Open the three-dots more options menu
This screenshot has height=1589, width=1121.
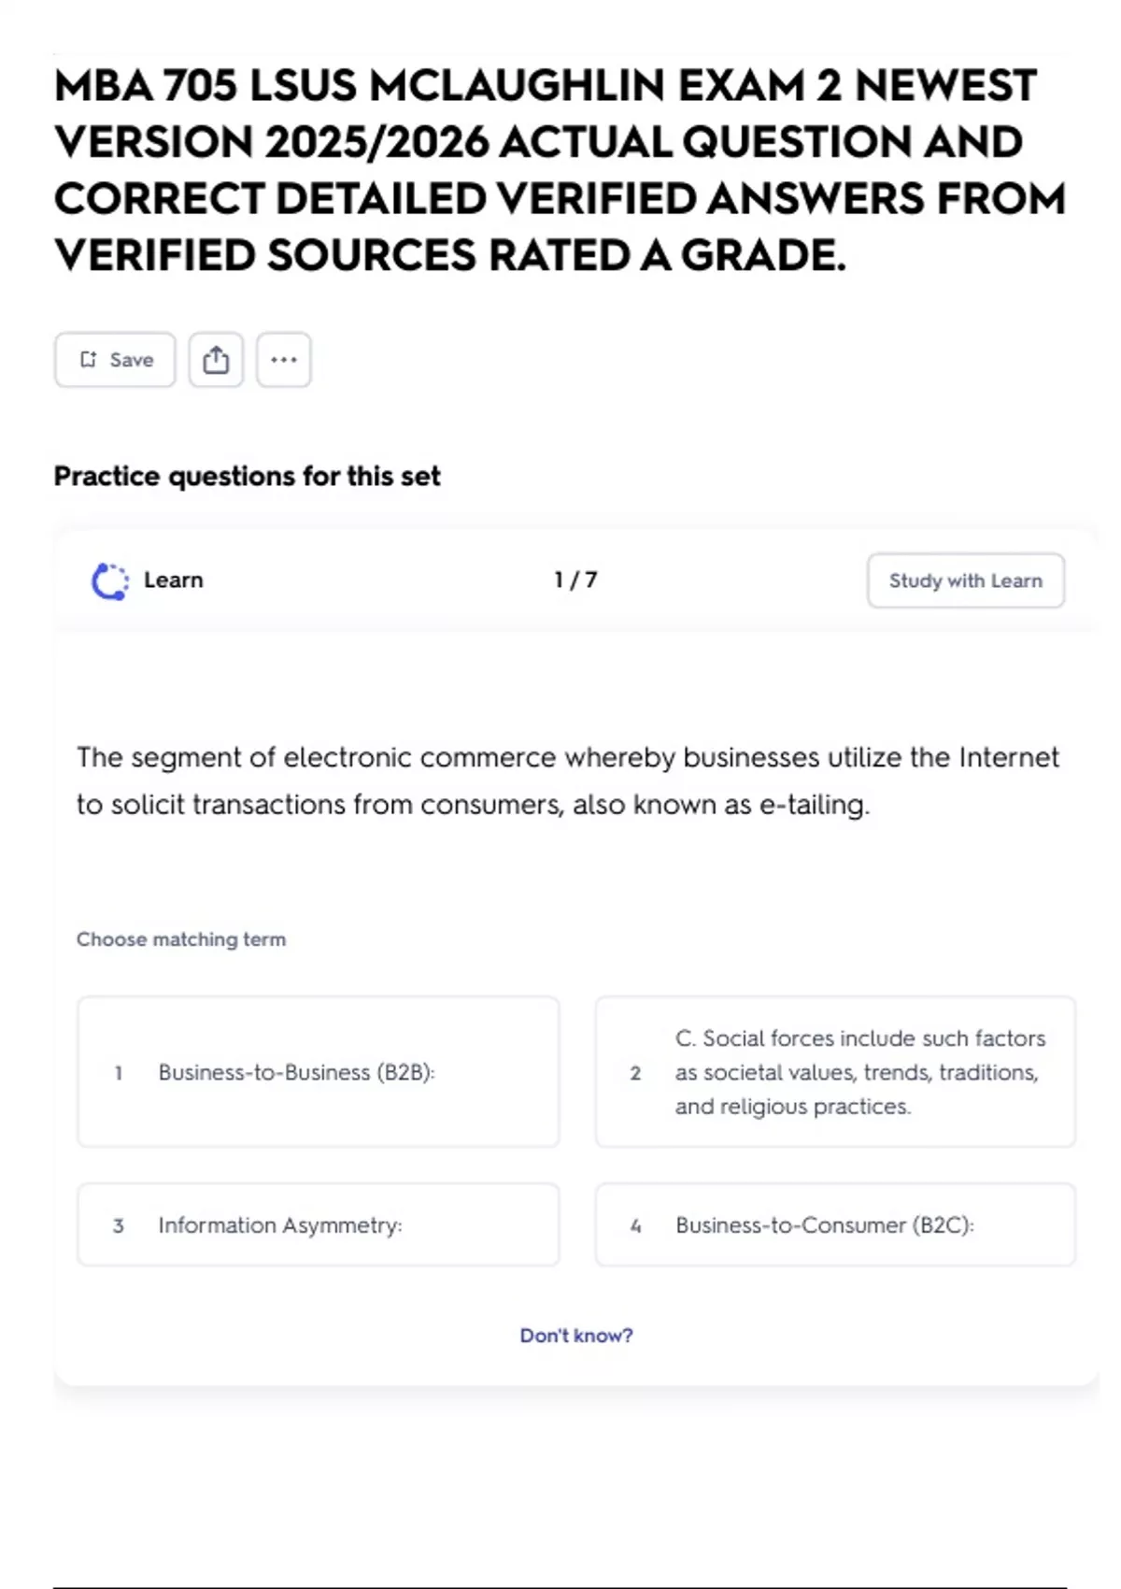[283, 360]
